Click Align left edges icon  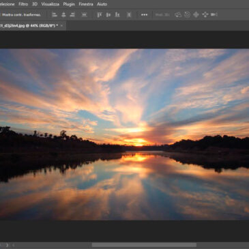coord(55,15)
